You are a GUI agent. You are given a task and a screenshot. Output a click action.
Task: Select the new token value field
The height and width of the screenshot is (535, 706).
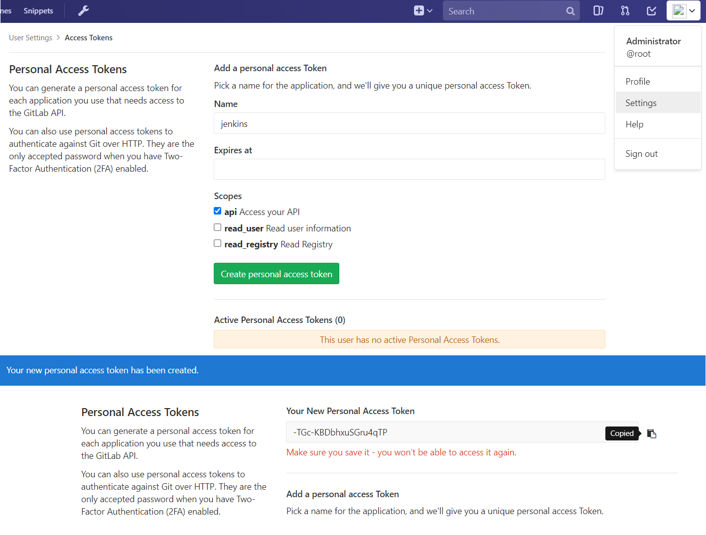coord(462,432)
